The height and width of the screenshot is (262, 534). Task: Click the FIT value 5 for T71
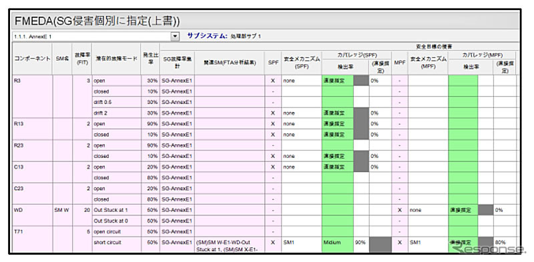pyautogui.click(x=81, y=239)
